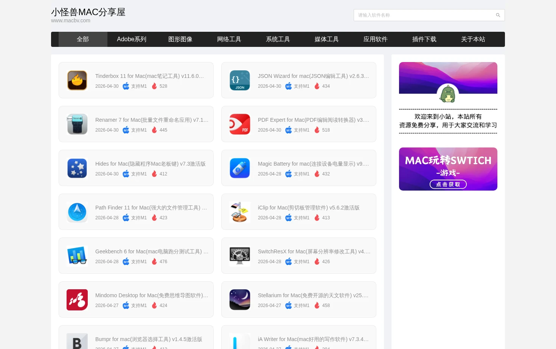
Task: Click the dinosaur avatar in sidebar
Action: pos(448,94)
